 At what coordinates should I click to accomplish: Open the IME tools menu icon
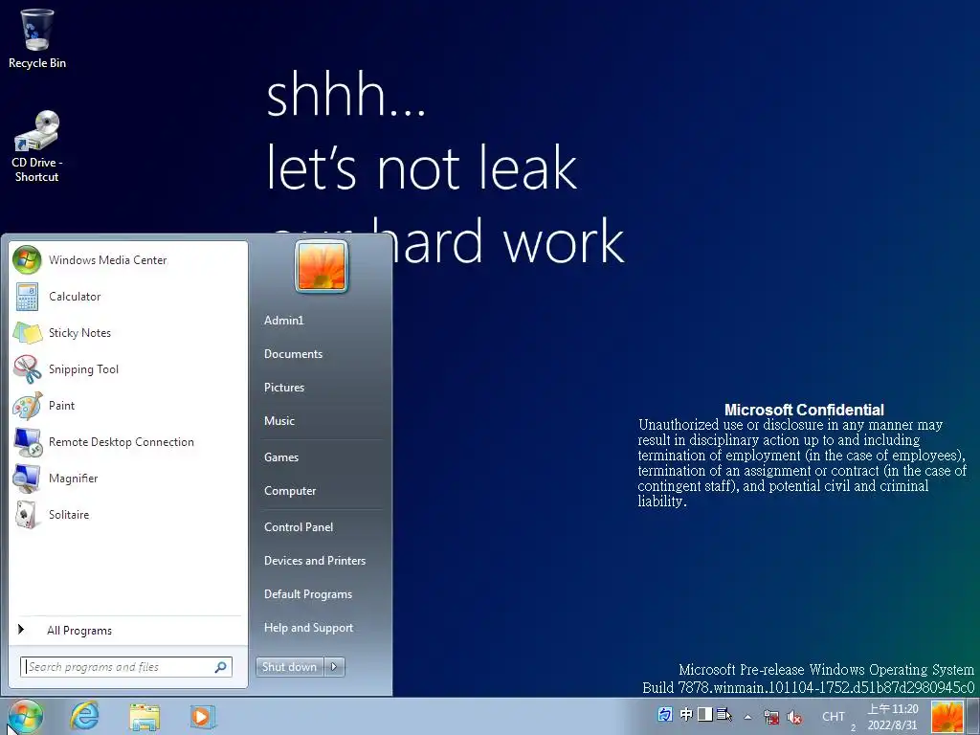point(724,714)
